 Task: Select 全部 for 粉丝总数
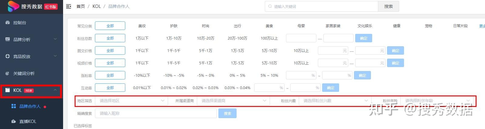tap(110, 38)
